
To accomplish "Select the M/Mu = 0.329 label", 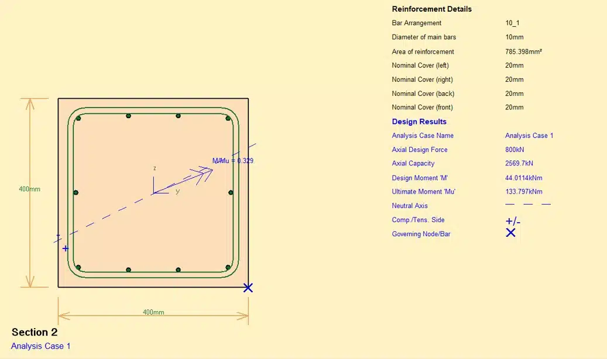I will coord(232,161).
